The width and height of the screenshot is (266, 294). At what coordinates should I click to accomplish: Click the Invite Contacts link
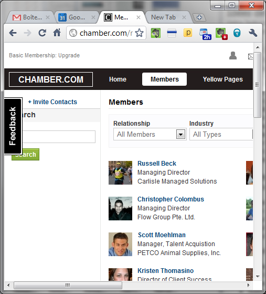[x=52, y=102]
